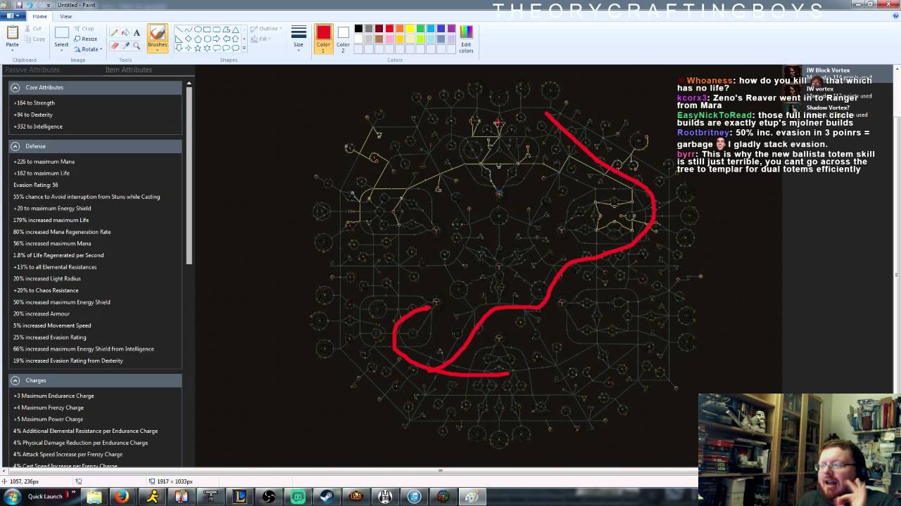Image resolution: width=901 pixels, height=506 pixels.
Task: Pick the purple color swatch
Action: (x=452, y=29)
